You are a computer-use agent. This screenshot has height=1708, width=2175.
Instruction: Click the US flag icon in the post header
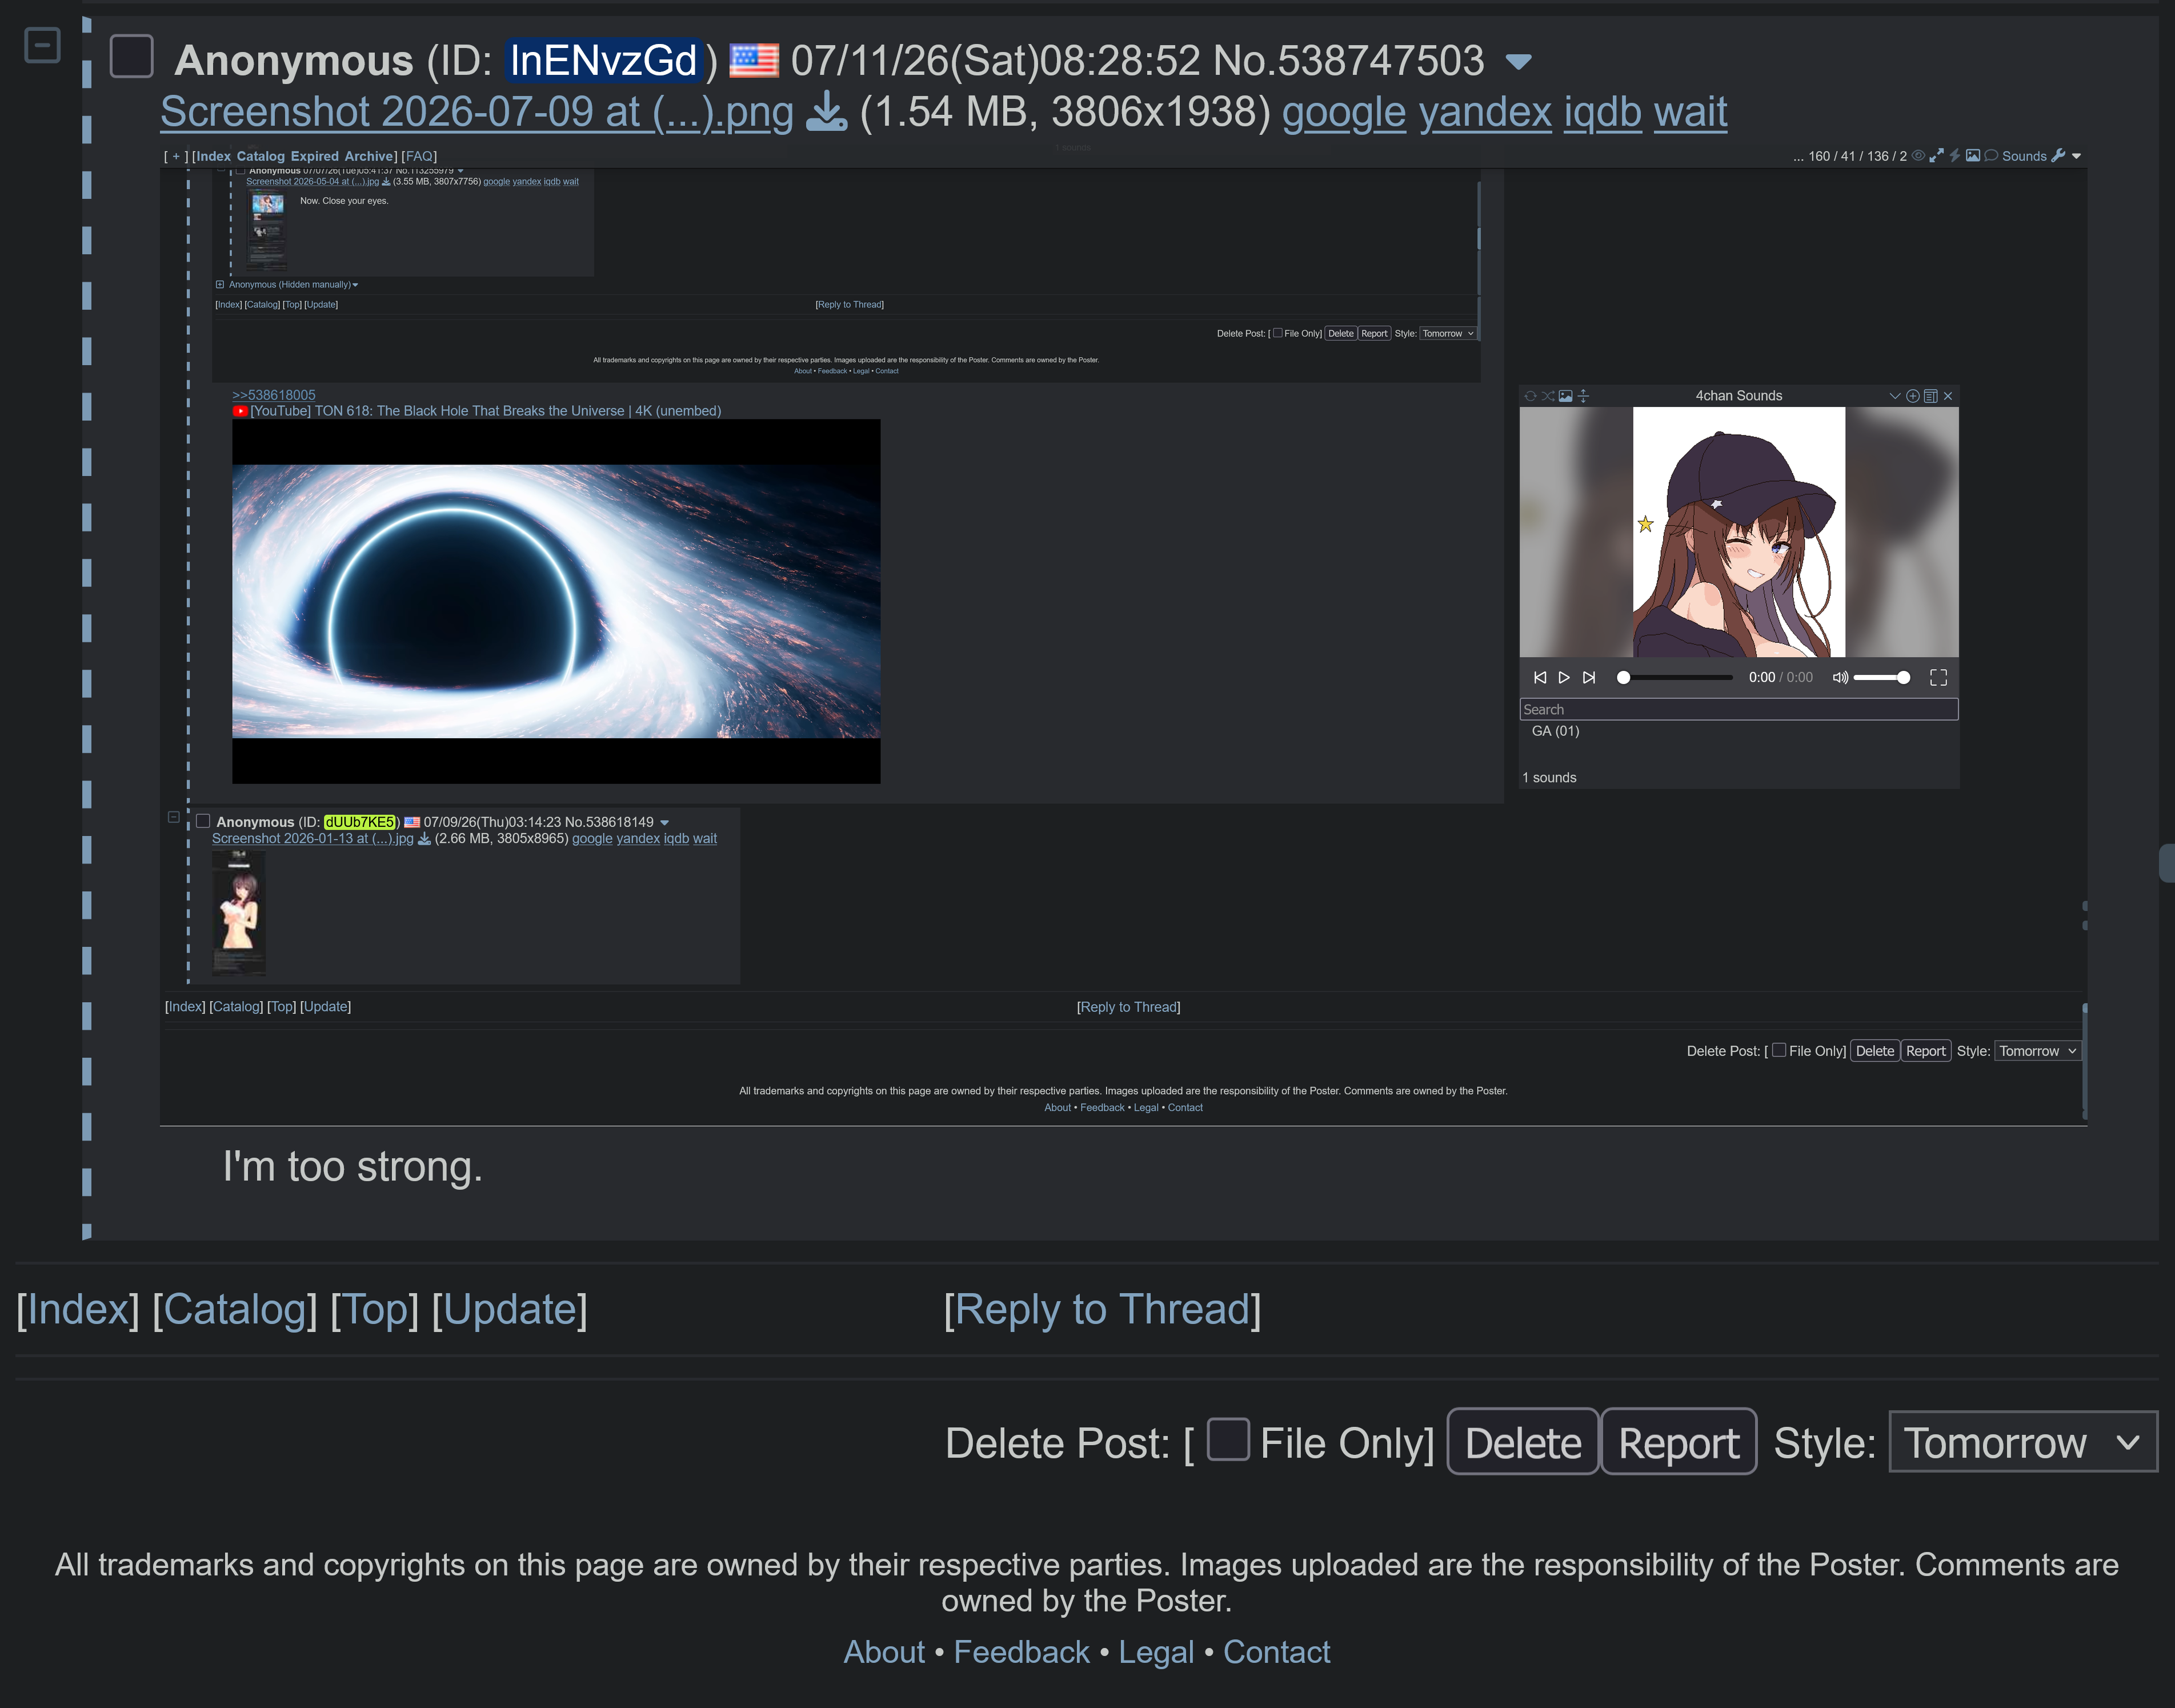pyautogui.click(x=754, y=60)
